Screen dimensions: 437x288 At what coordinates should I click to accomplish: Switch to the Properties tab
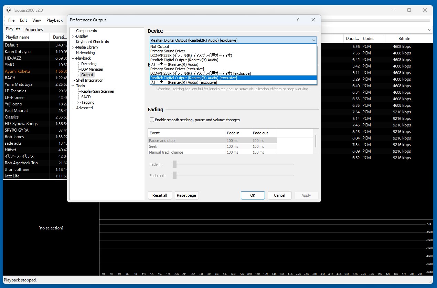tap(34, 30)
